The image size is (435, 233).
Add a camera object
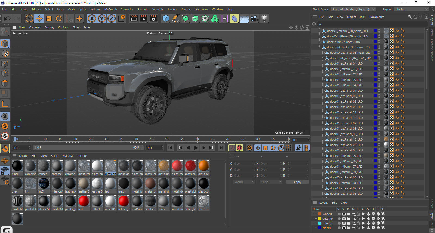coord(254,18)
